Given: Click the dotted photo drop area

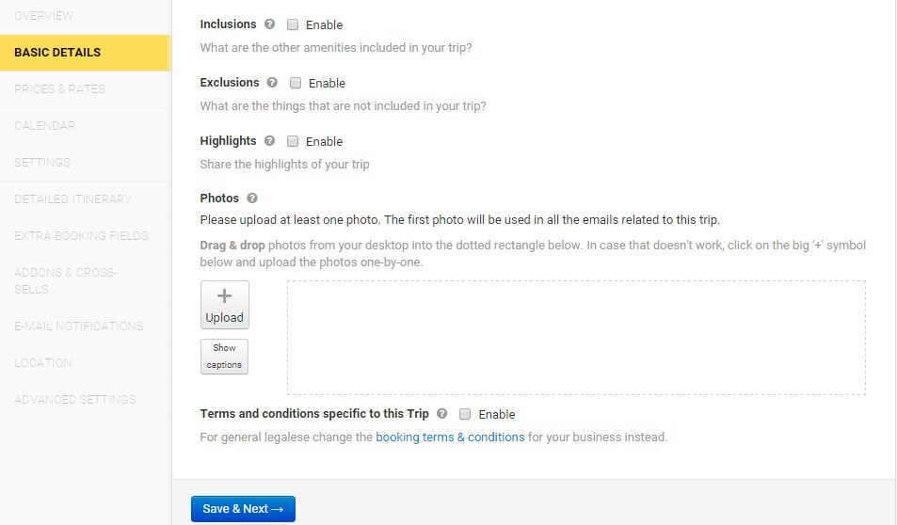Looking at the screenshot, I should 576,337.
